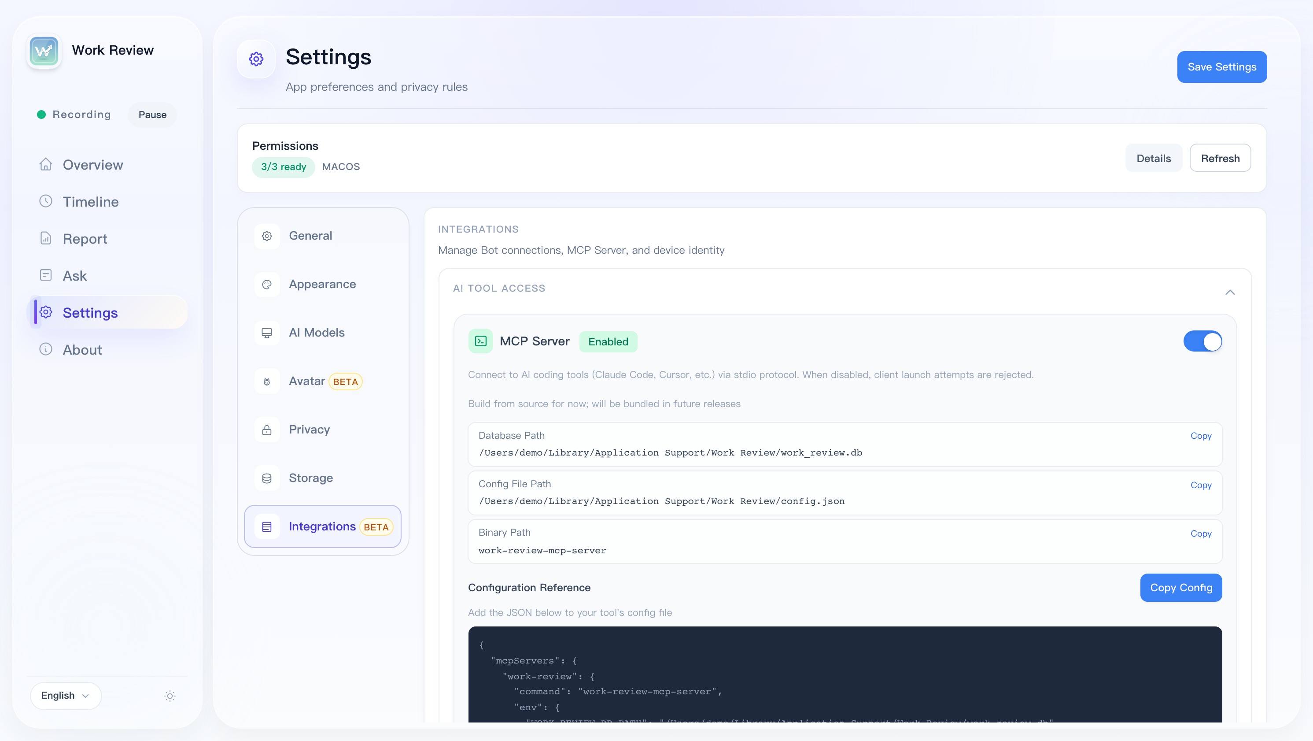Toggle the MCP Server switch off
The height and width of the screenshot is (741, 1313).
point(1202,341)
